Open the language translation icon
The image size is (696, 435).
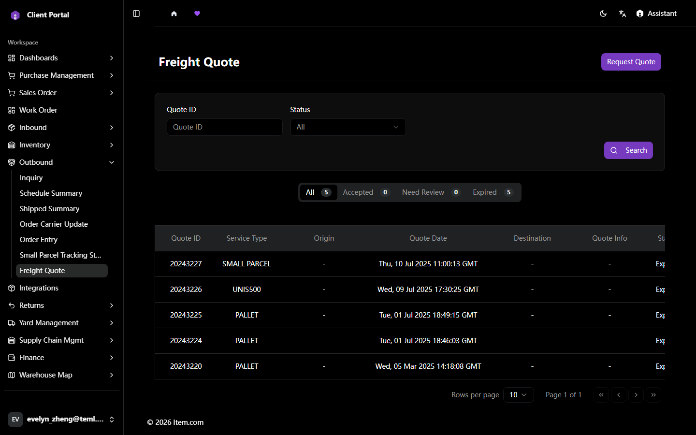(x=623, y=14)
